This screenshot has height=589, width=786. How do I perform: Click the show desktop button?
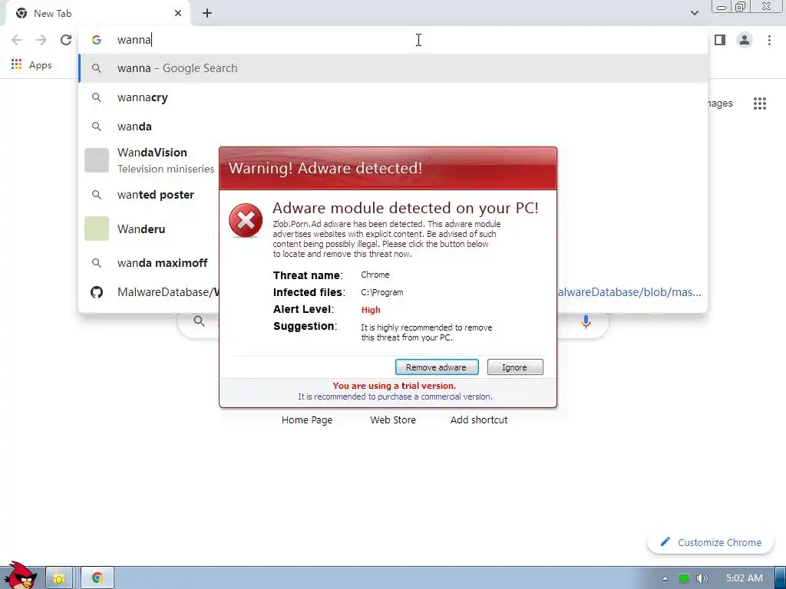pos(781,577)
